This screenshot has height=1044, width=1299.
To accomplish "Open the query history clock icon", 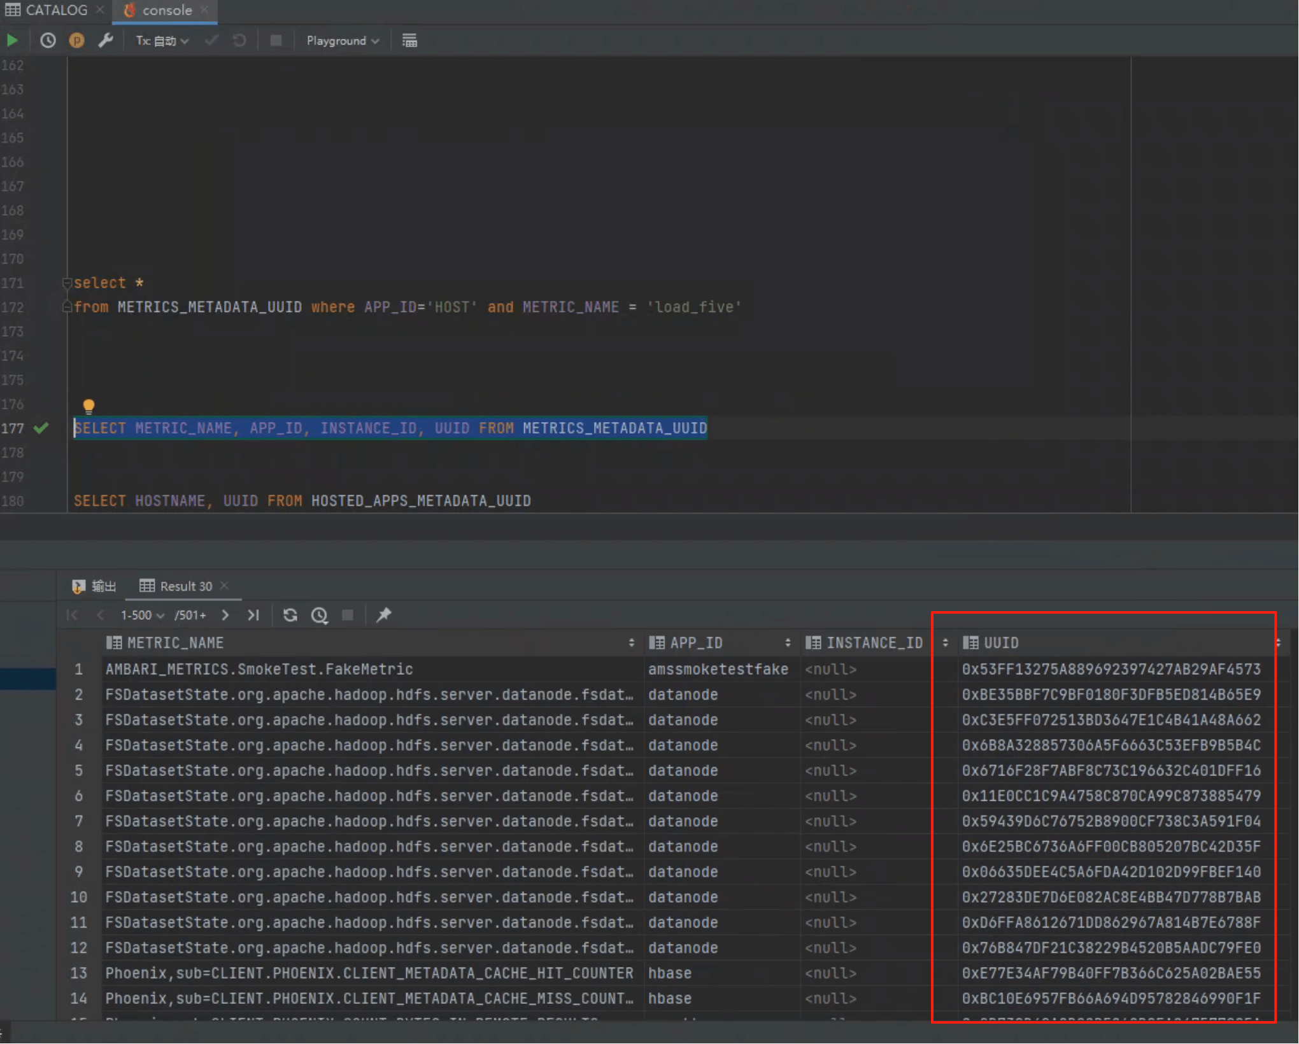I will pyautogui.click(x=48, y=41).
